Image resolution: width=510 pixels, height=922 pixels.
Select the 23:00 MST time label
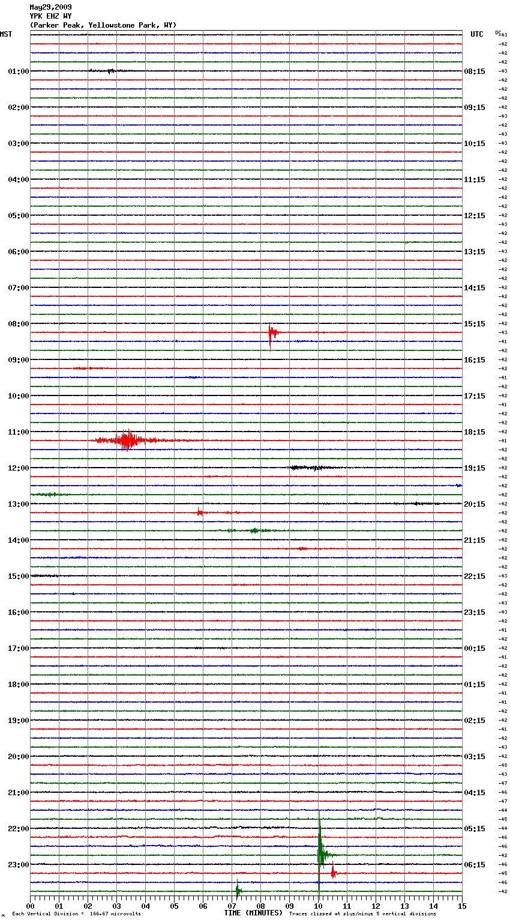click(x=18, y=865)
